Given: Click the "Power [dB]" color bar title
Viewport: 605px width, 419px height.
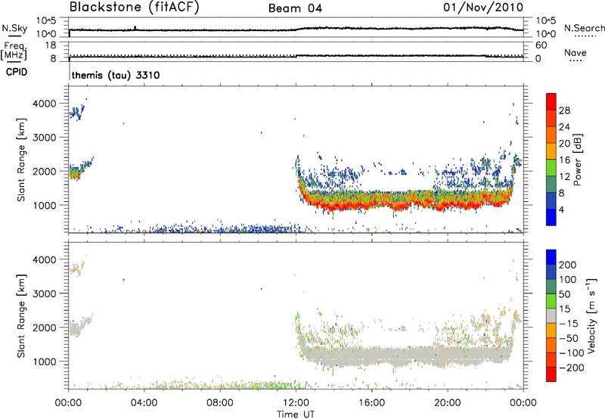Looking at the screenshot, I should coord(578,160).
